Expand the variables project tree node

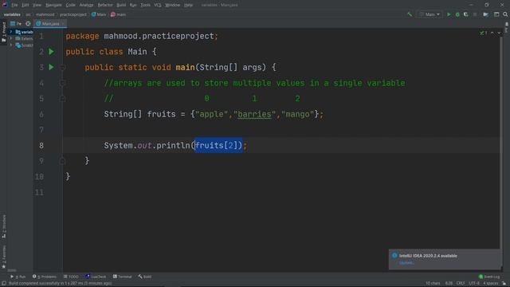tap(11, 32)
